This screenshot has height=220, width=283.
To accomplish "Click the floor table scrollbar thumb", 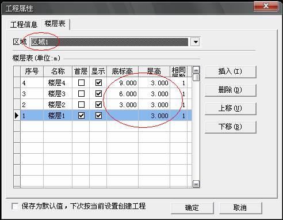I will coord(196,78).
